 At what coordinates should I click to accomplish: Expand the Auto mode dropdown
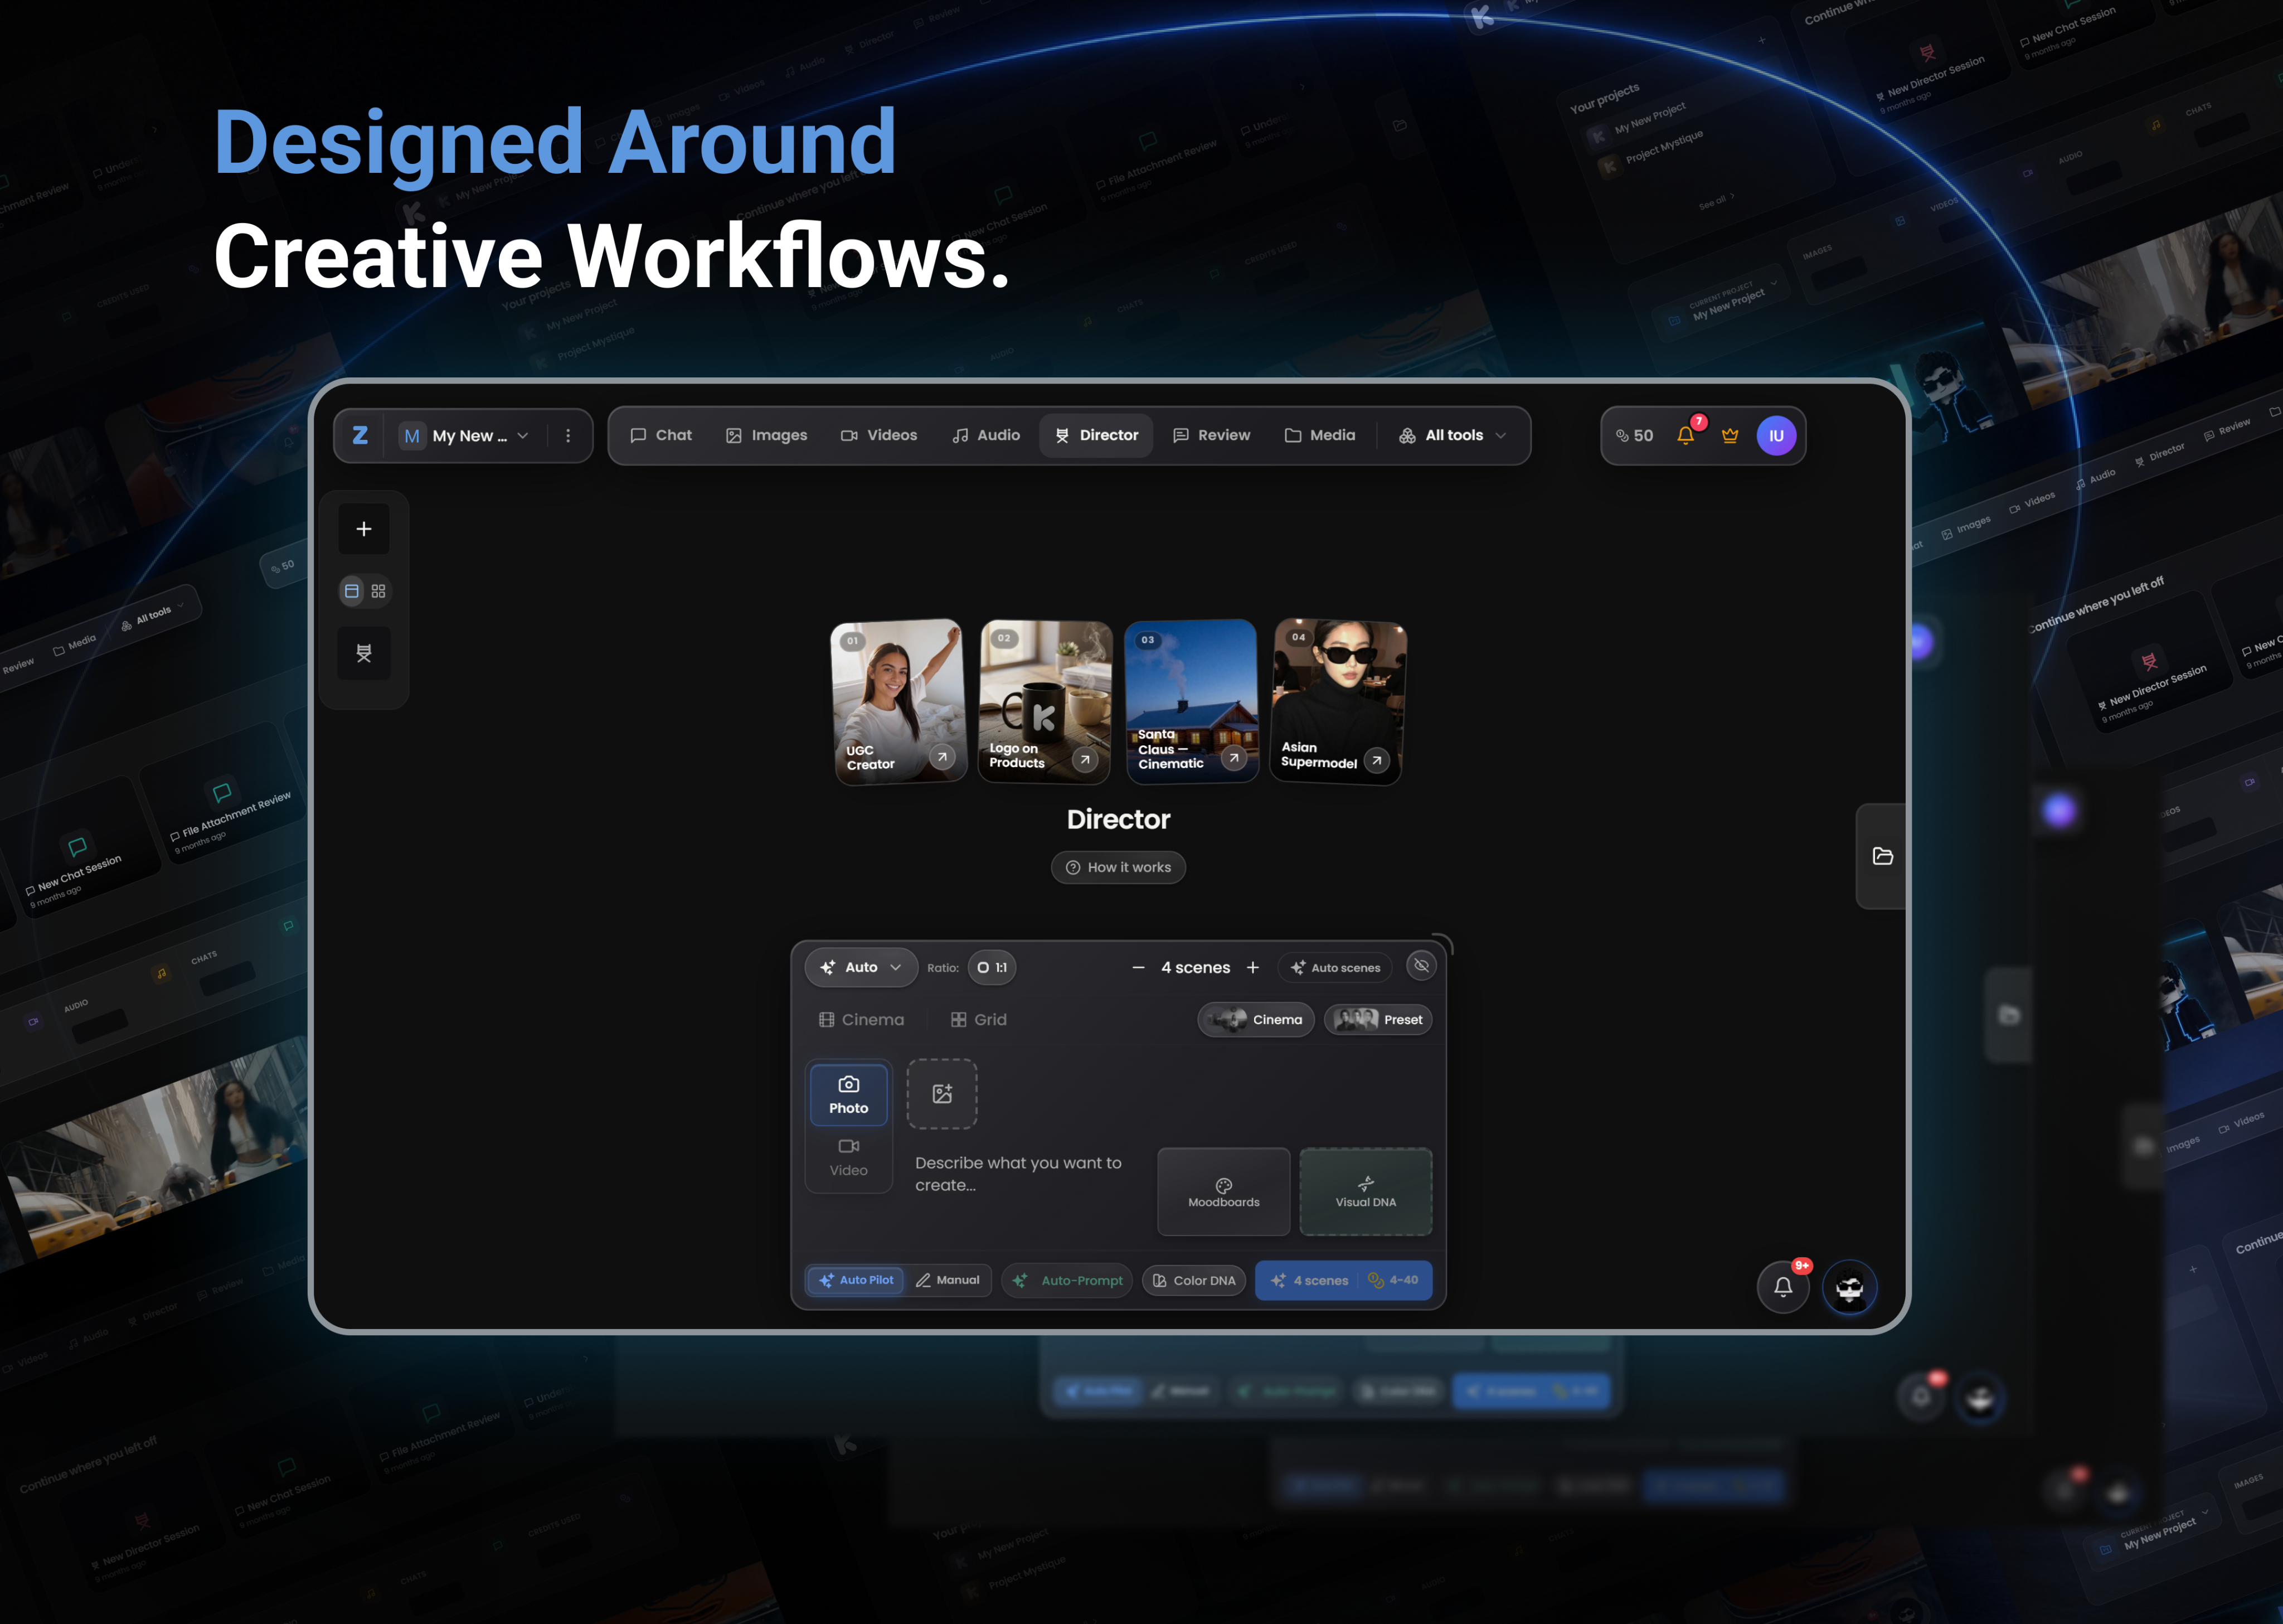861,967
